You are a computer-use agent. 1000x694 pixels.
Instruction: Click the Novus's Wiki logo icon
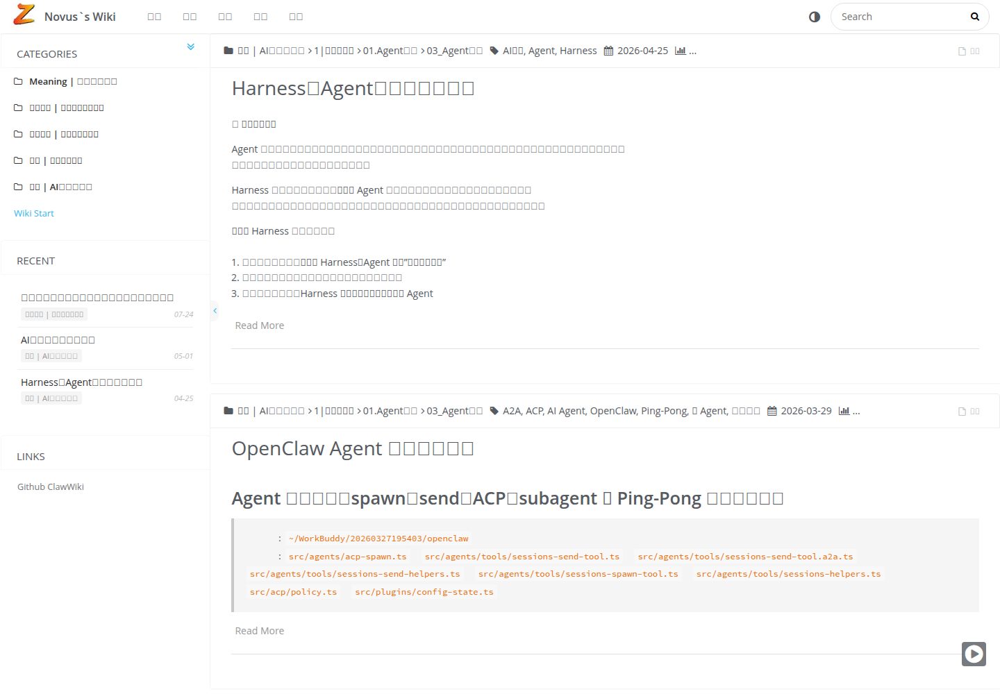coord(24,15)
